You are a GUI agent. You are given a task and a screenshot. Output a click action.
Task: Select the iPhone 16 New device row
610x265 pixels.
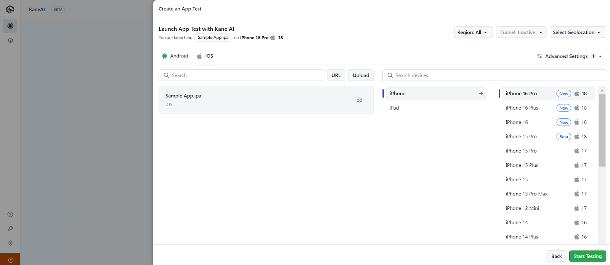(x=548, y=122)
